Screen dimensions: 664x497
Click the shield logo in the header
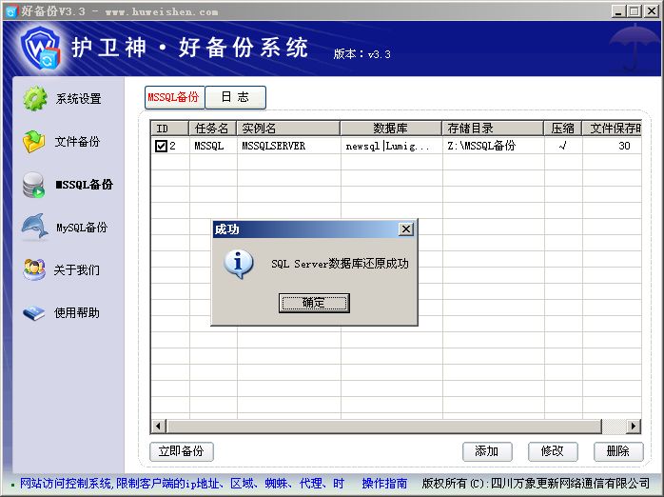coord(41,49)
